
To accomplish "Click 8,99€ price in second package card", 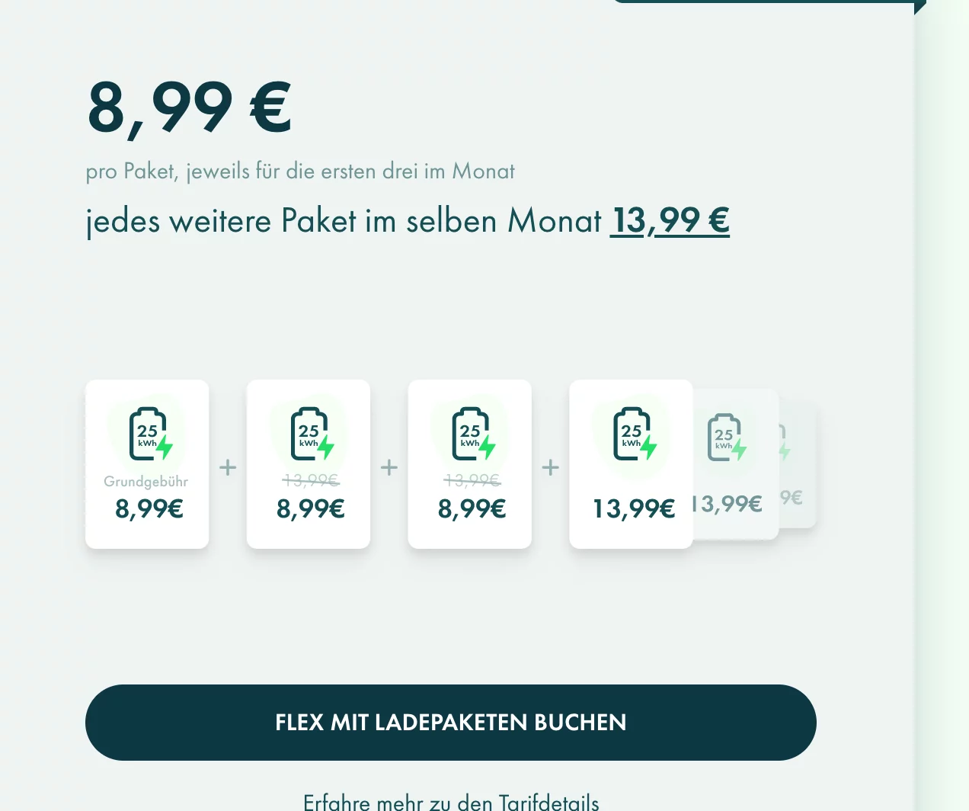I will tap(310, 508).
